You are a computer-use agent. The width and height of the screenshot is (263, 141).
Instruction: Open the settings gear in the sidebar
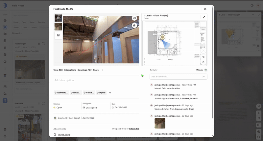point(5,136)
